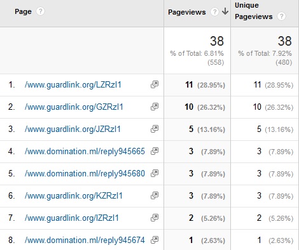Open external link icon for IZRzI1 row
The height and width of the screenshot is (250, 299).
[x=155, y=218]
